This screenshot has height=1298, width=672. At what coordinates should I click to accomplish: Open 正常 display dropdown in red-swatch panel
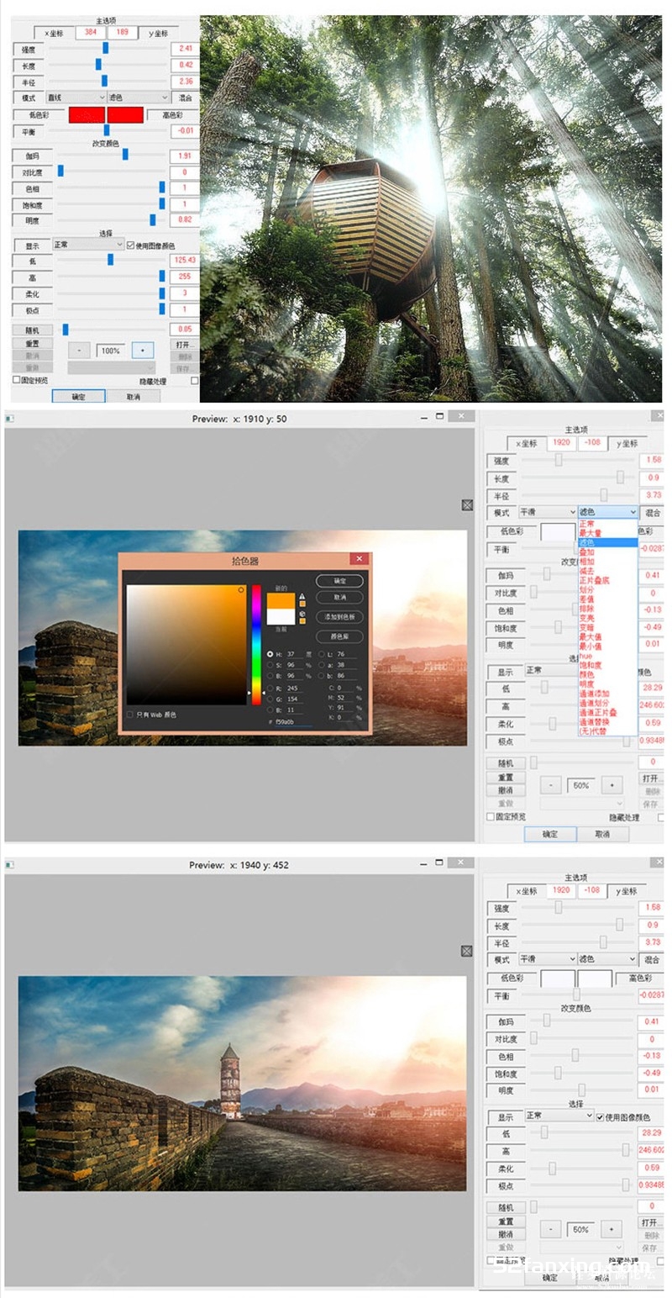click(x=87, y=245)
